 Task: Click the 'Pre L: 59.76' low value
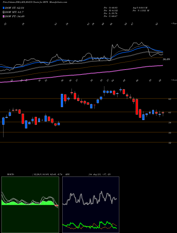tap(111, 13)
